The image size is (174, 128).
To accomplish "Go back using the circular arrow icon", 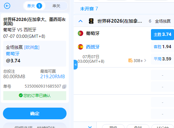I will pyautogui.click(x=7, y=6).
